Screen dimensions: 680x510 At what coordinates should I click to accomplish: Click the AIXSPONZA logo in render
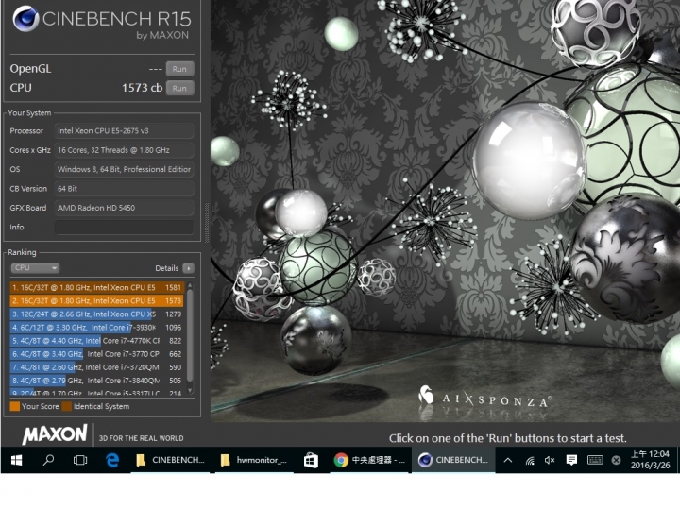tap(484, 397)
